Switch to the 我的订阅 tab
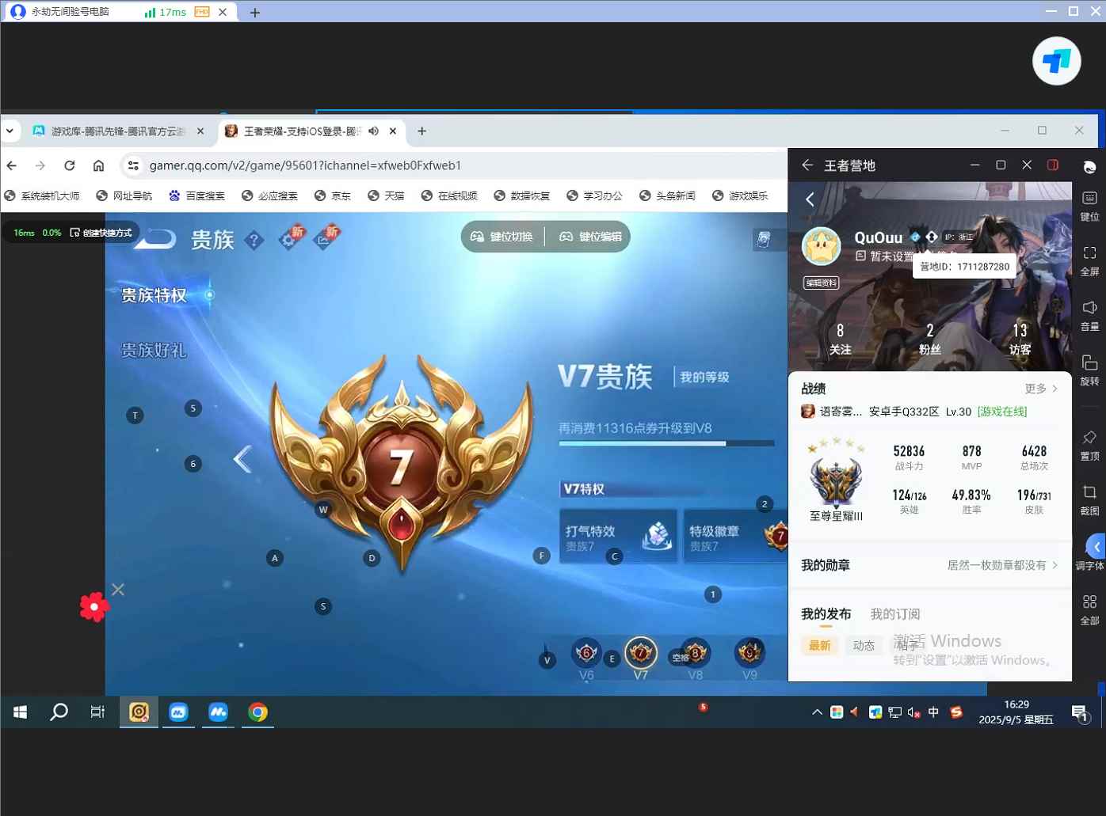Image resolution: width=1106 pixels, height=816 pixels. coord(895,614)
